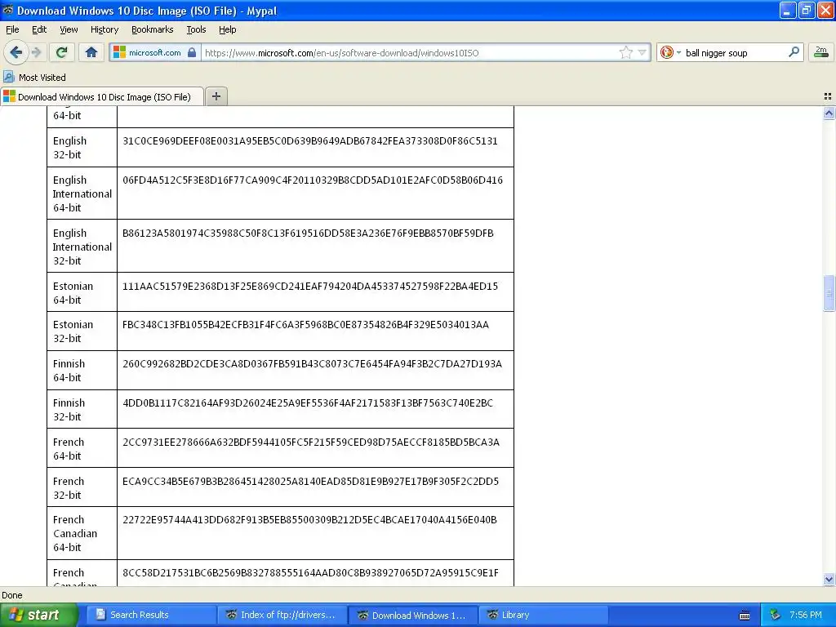Open the Edit menu
The height and width of the screenshot is (627, 836).
click(x=39, y=30)
